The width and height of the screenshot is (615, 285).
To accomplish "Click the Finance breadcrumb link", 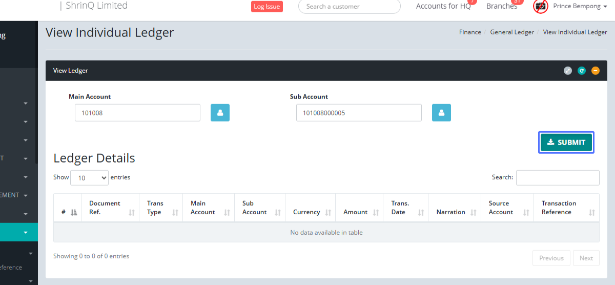I will click(470, 32).
